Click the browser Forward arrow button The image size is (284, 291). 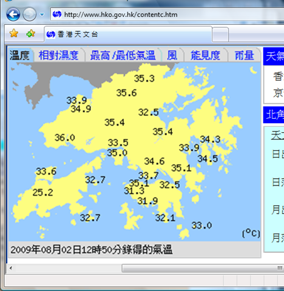coord(30,15)
